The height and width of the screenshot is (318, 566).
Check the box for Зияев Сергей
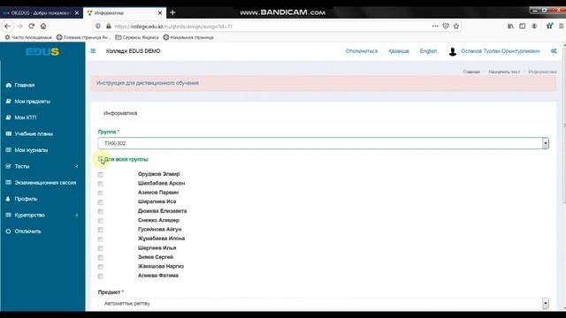coord(100,257)
